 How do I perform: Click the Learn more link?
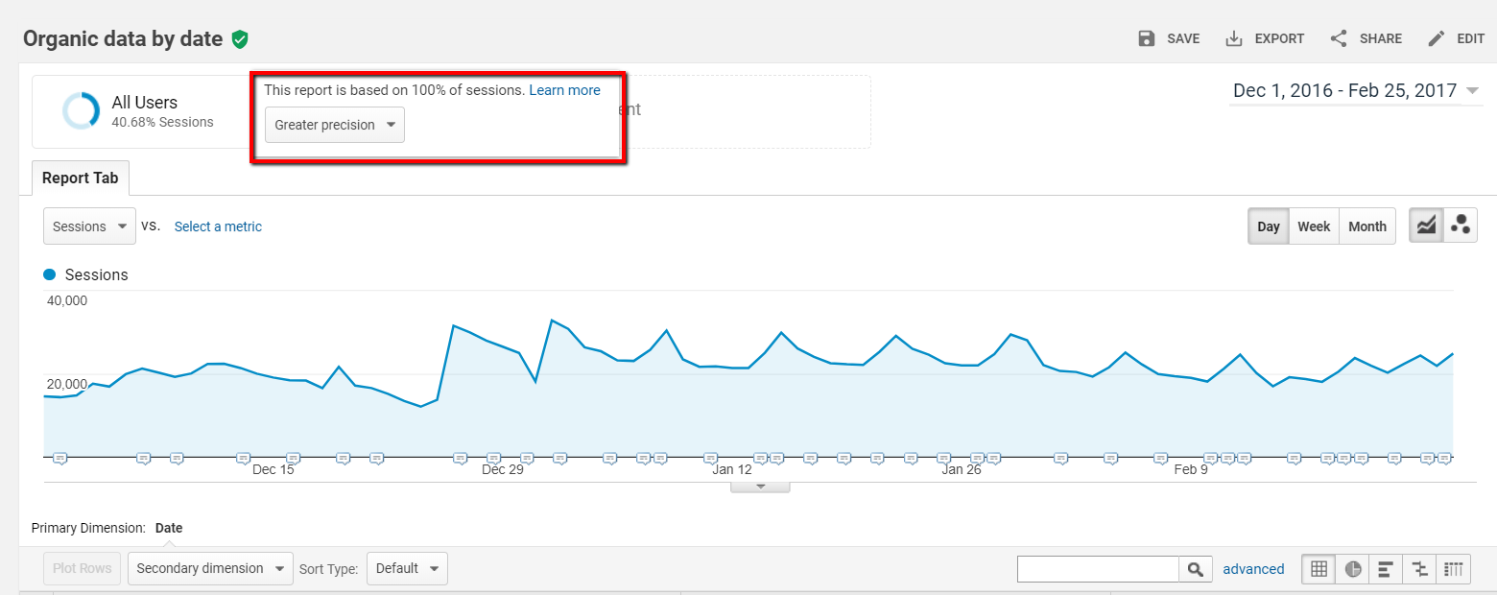564,90
